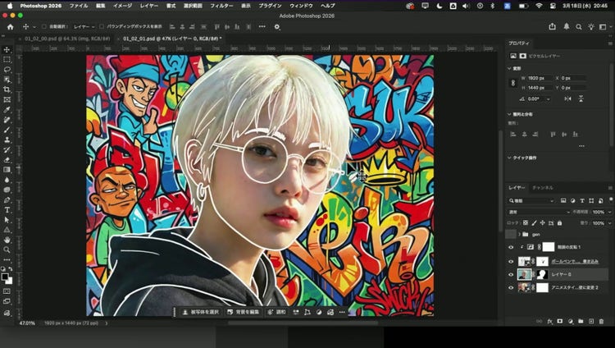615x348 pixels.
Task: Click the Home icon in options bar
Action: click(x=10, y=26)
